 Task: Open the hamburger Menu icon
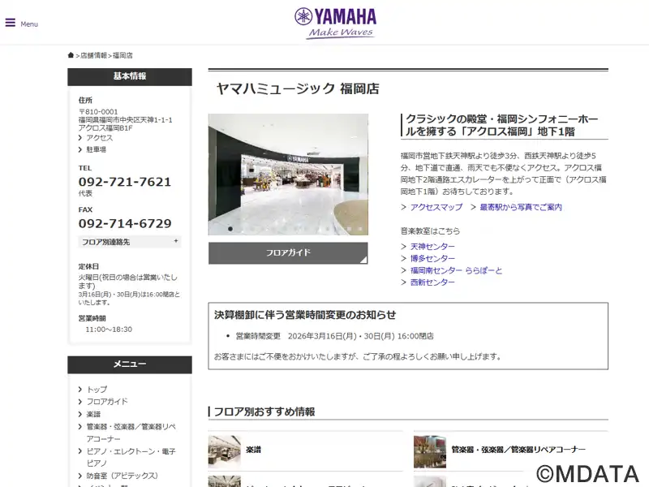11,23
